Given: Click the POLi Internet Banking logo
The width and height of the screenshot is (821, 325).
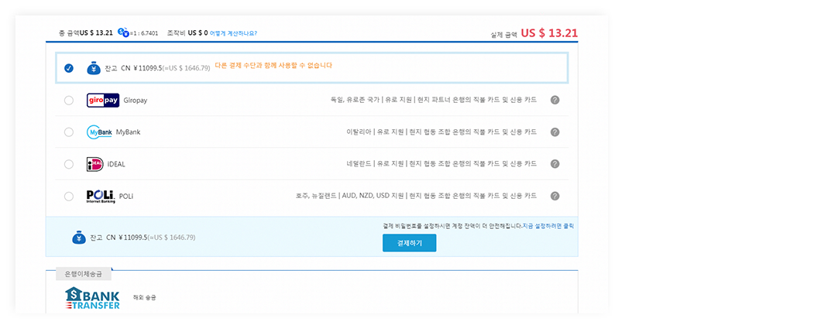Looking at the screenshot, I should [101, 196].
